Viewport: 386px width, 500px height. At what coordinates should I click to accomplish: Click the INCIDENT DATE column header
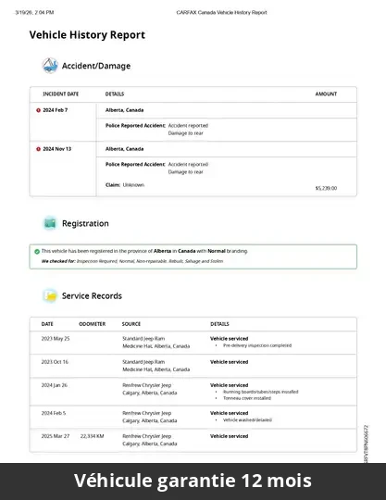pos(60,94)
